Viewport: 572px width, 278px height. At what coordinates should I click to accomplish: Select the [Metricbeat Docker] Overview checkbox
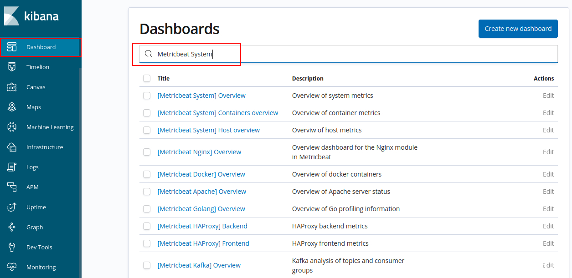[x=147, y=174]
